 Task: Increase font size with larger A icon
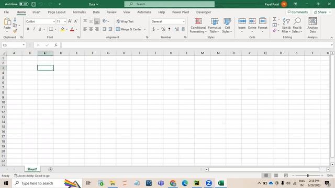[70, 21]
